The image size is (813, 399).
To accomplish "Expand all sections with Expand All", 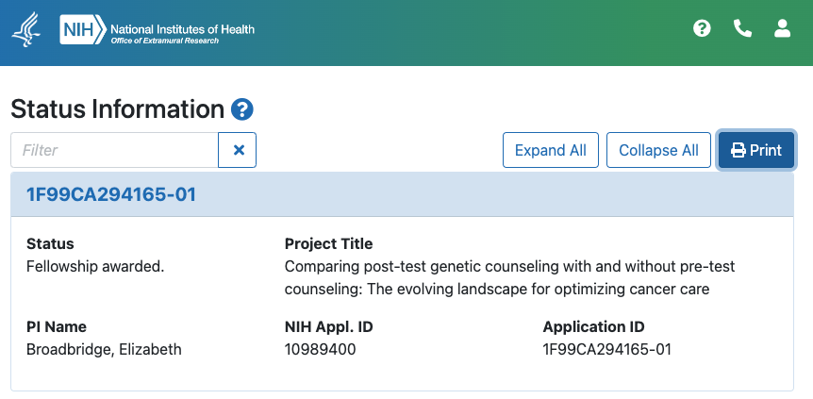I will coord(551,150).
